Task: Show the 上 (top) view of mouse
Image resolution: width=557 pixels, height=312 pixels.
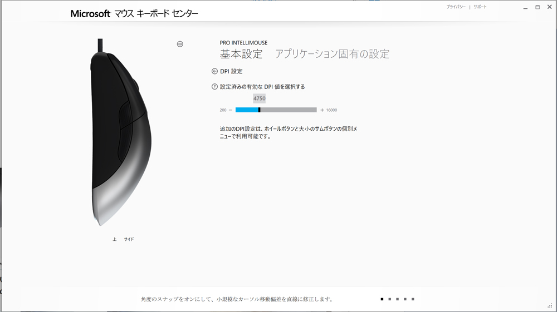Action: coord(115,239)
